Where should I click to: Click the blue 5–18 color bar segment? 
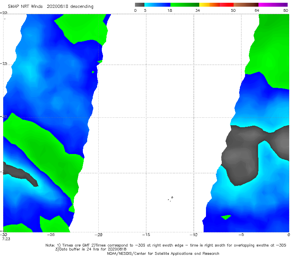click(157, 5)
